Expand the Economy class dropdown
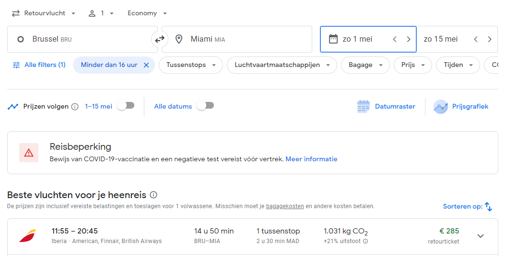 pos(147,13)
